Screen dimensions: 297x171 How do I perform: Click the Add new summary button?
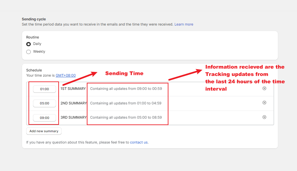tap(44, 131)
